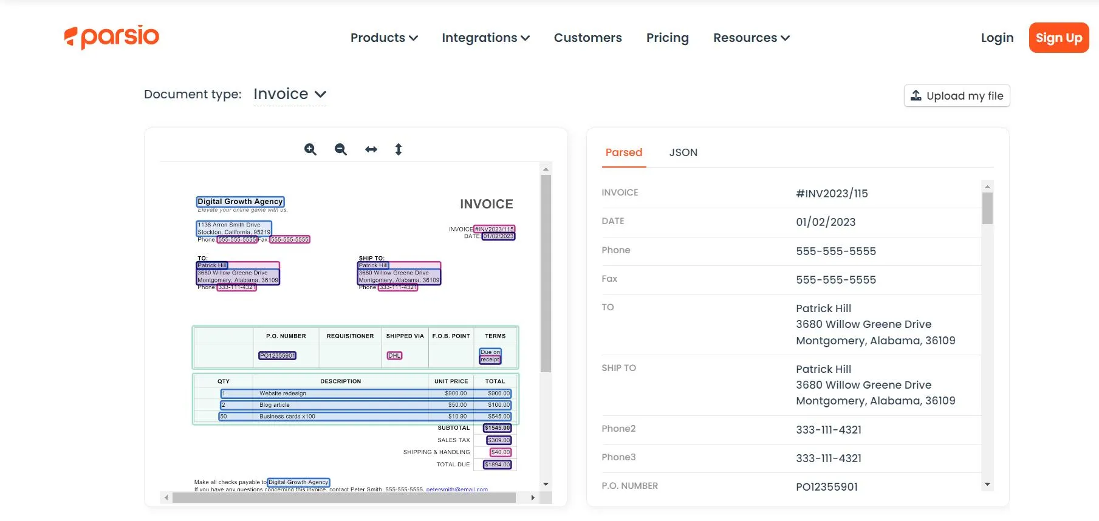Screen dimensions: 1099x521
Task: Open the Resources dropdown
Action: pyautogui.click(x=751, y=38)
